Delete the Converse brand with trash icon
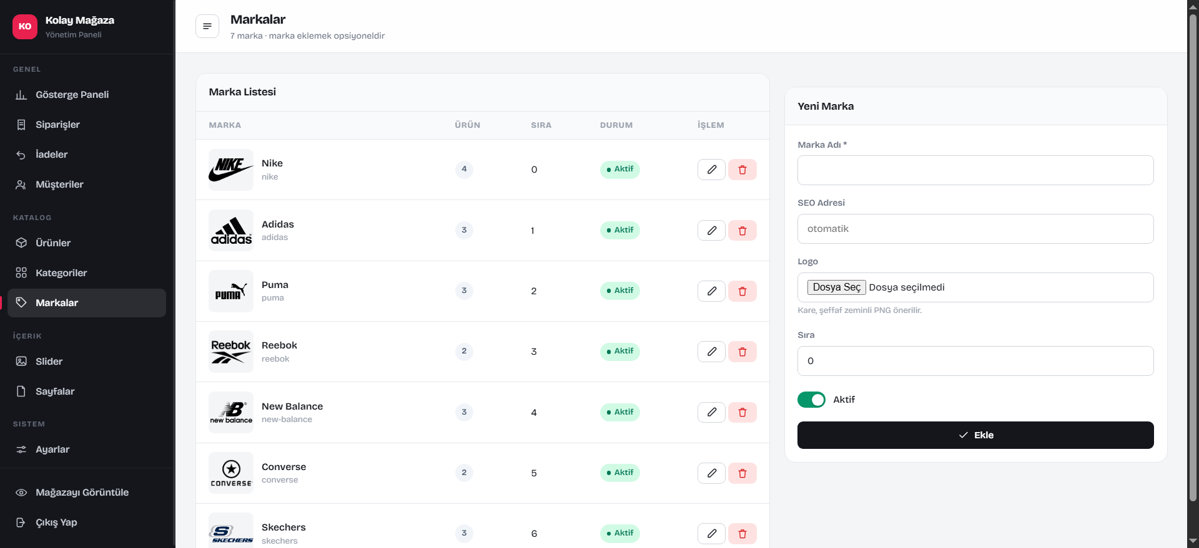The width and height of the screenshot is (1199, 548). click(743, 473)
